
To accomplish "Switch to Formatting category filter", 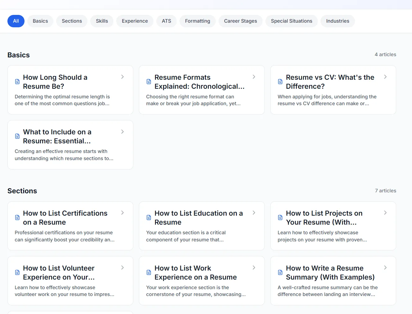I will click(x=197, y=21).
